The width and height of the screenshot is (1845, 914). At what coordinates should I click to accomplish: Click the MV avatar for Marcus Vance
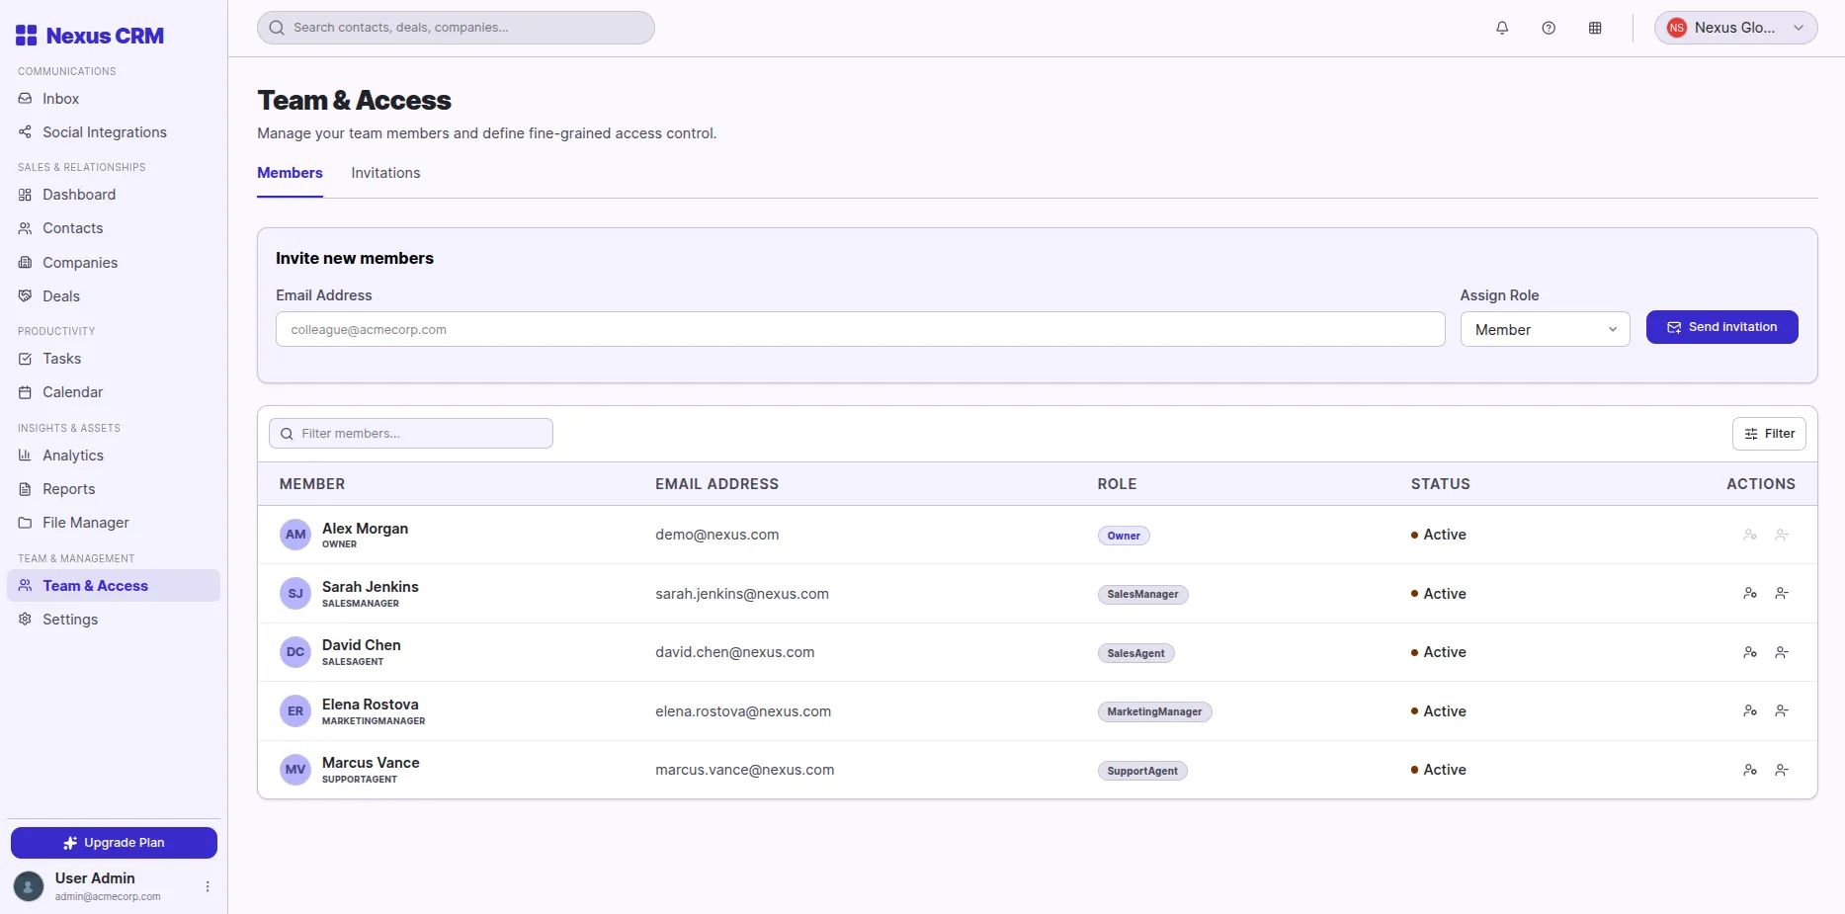pyautogui.click(x=295, y=770)
